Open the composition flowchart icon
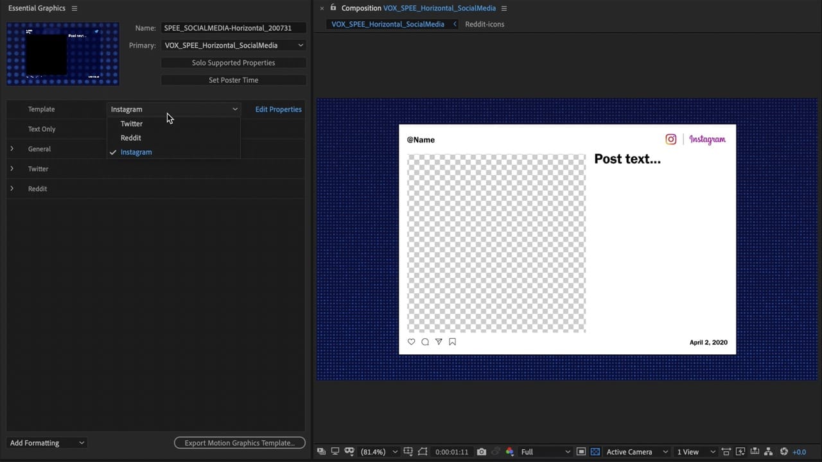This screenshot has height=462, width=822. point(769,452)
